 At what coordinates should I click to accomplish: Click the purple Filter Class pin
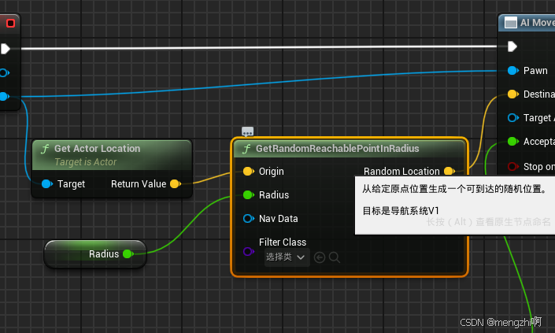tap(249, 252)
